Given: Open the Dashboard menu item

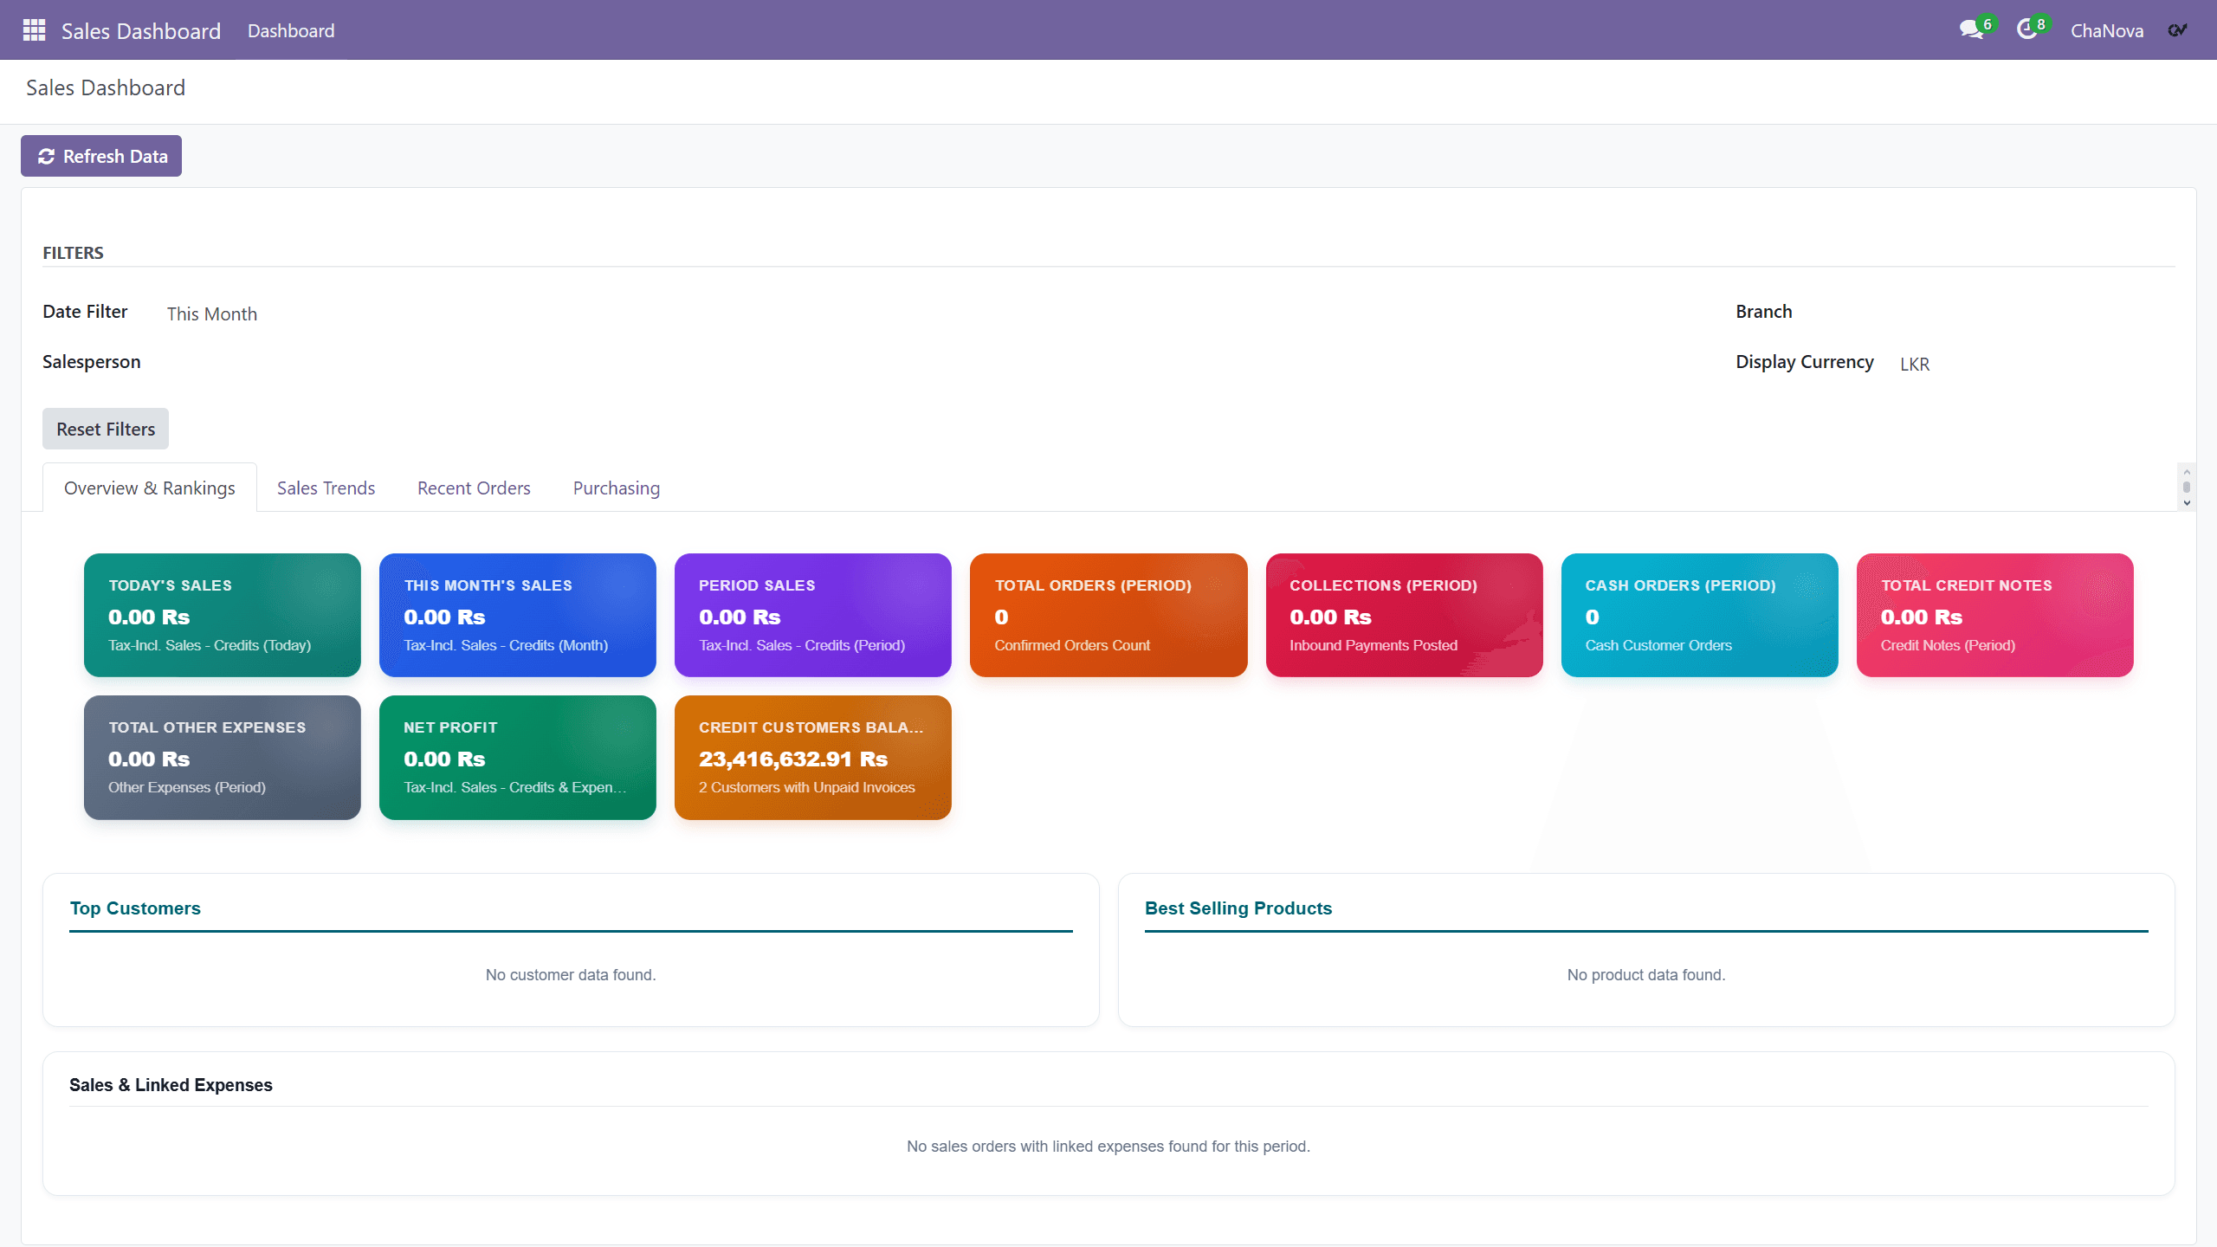Looking at the screenshot, I should [x=291, y=30].
